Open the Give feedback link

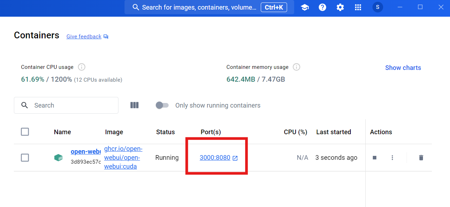click(x=84, y=37)
